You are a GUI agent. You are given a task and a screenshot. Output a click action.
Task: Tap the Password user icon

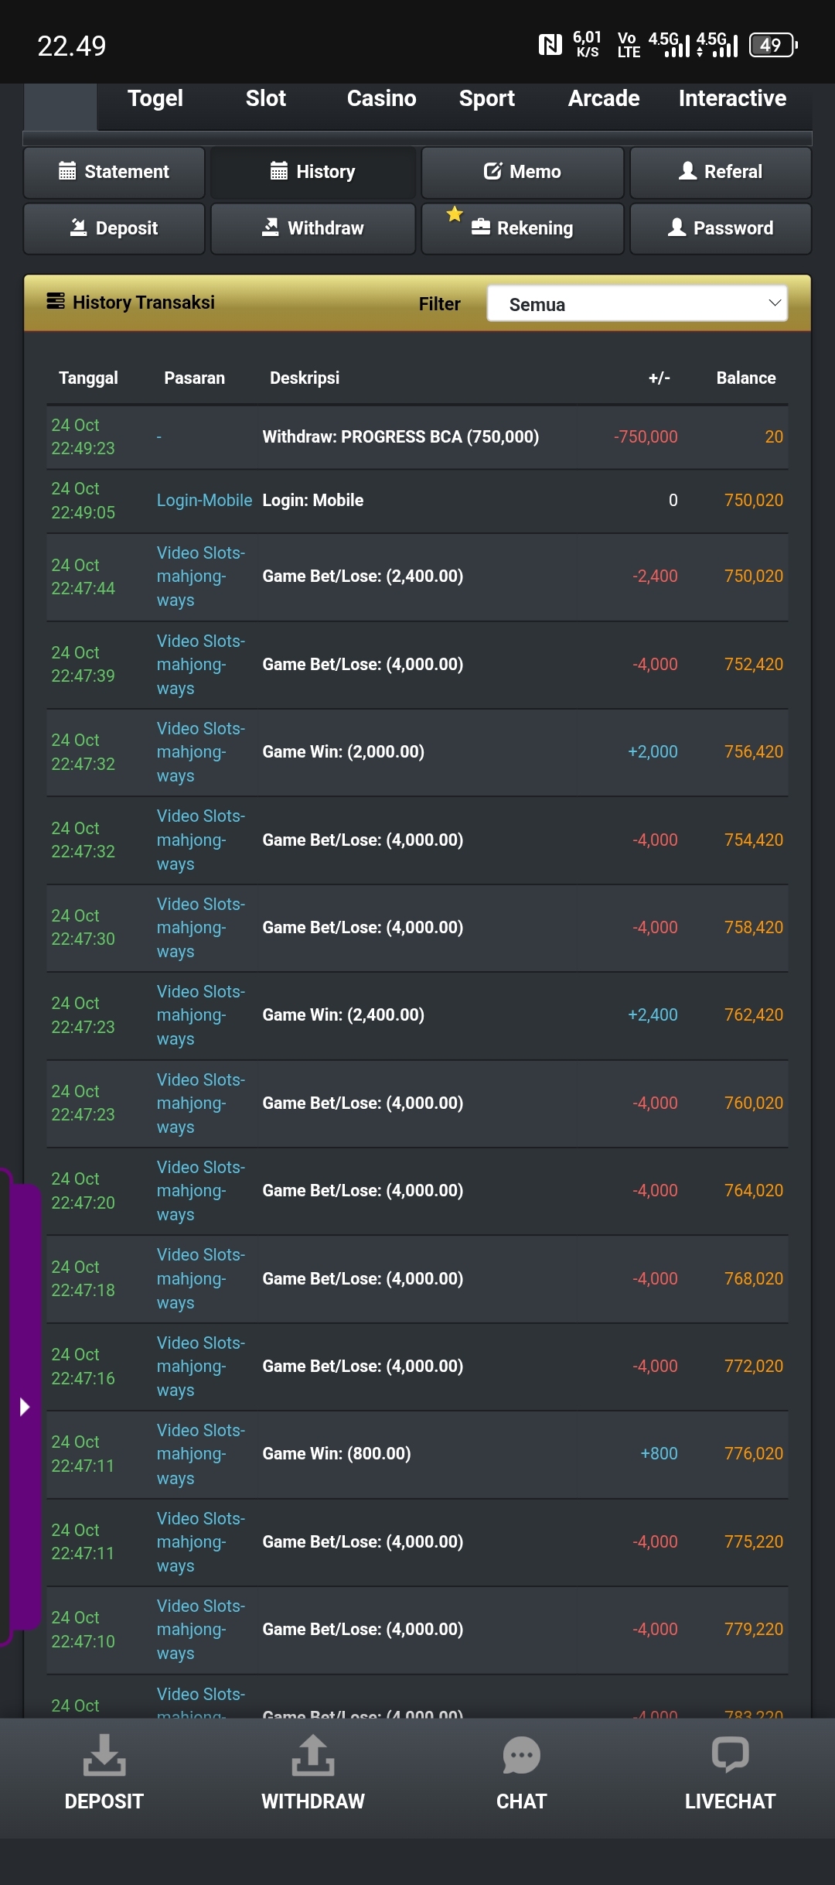pos(677,227)
